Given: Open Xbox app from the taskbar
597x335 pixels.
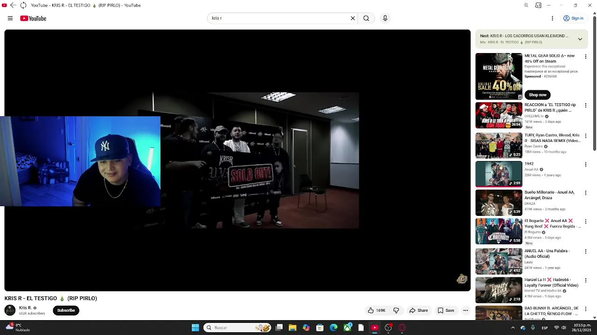Looking at the screenshot, I should click(347, 328).
